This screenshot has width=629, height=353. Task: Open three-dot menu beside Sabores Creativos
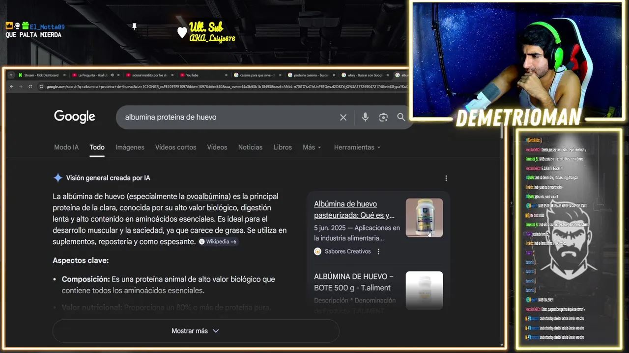point(378,252)
